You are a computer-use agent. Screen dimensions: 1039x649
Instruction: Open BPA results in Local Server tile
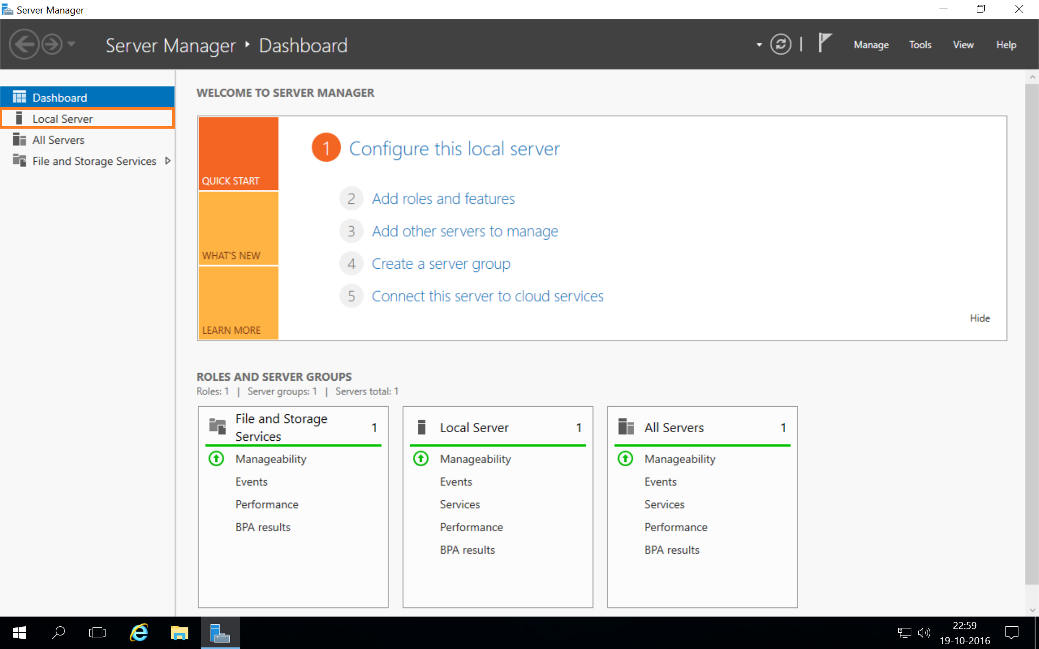click(467, 549)
